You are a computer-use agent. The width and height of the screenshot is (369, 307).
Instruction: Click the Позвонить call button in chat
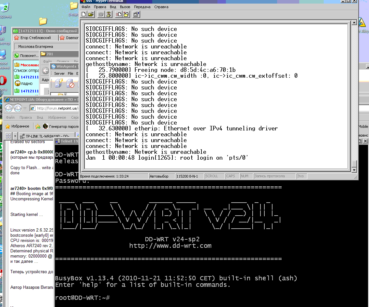pyautogui.click(x=27, y=56)
